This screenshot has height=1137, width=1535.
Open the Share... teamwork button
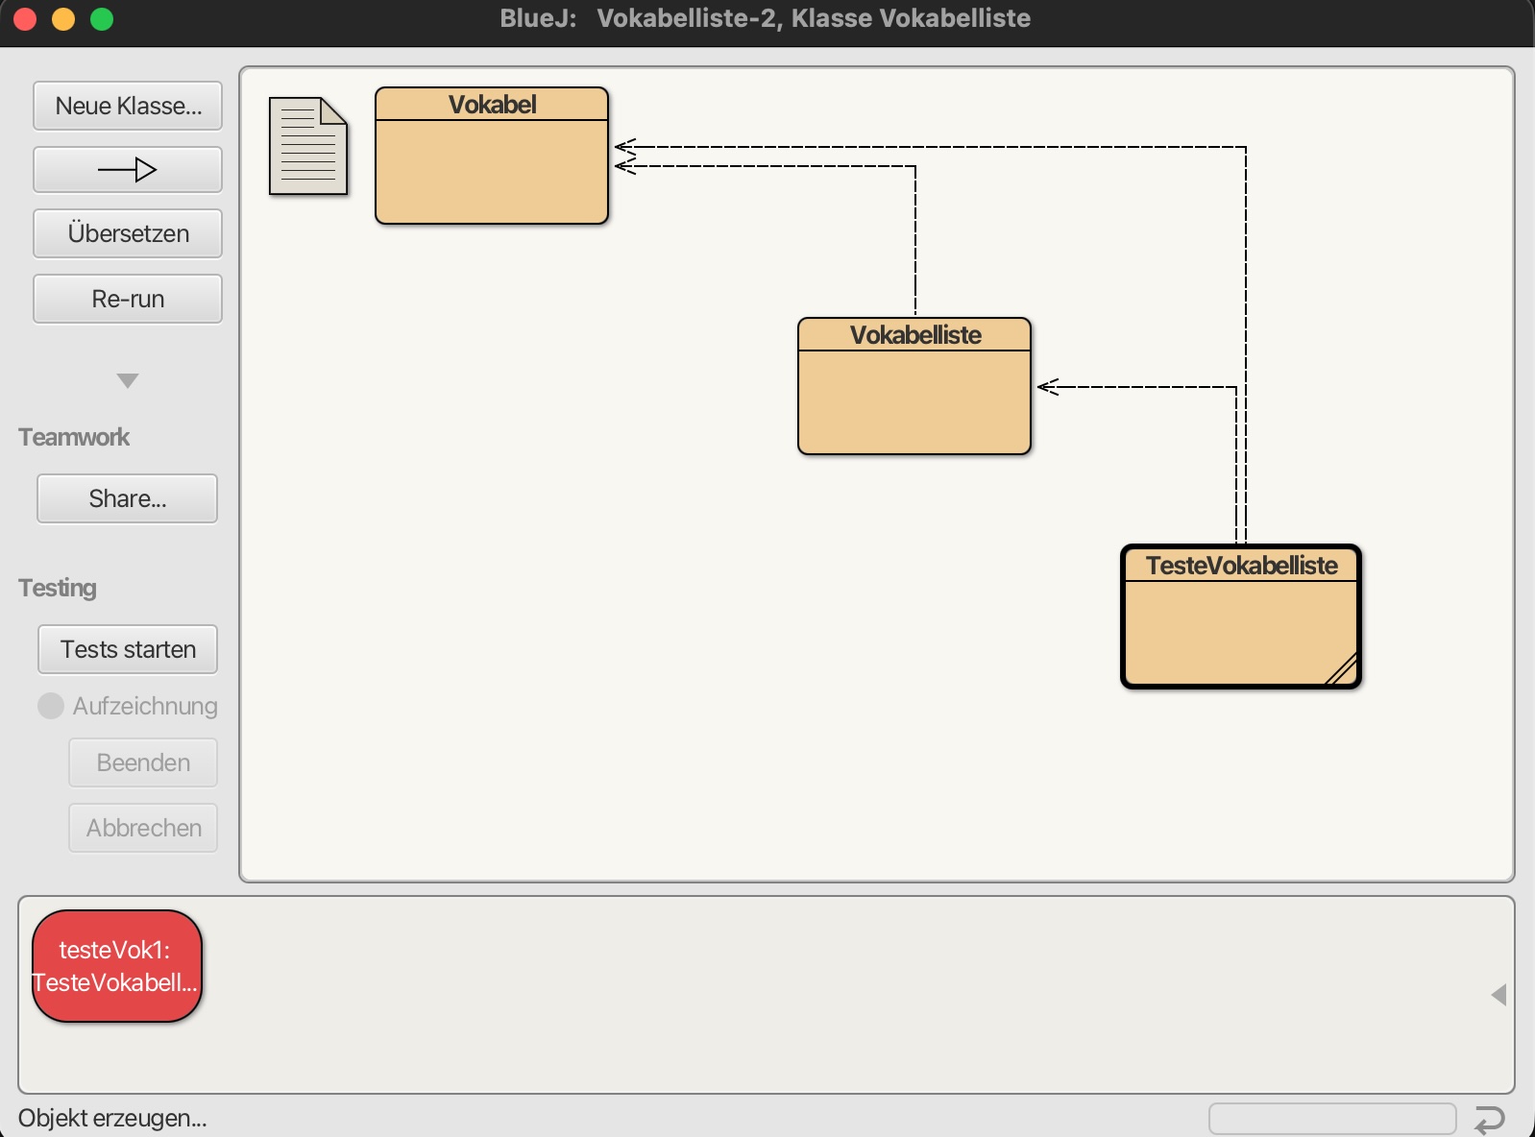pyautogui.click(x=128, y=498)
